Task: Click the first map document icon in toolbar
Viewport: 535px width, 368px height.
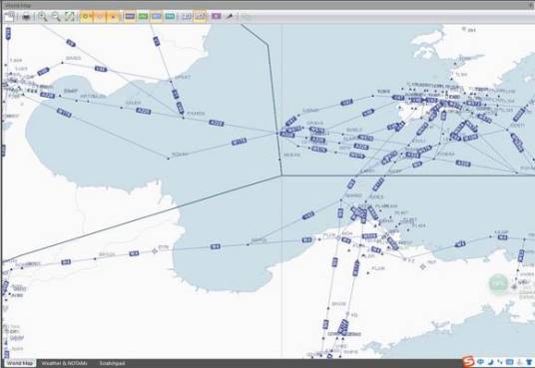Action: 9,16
